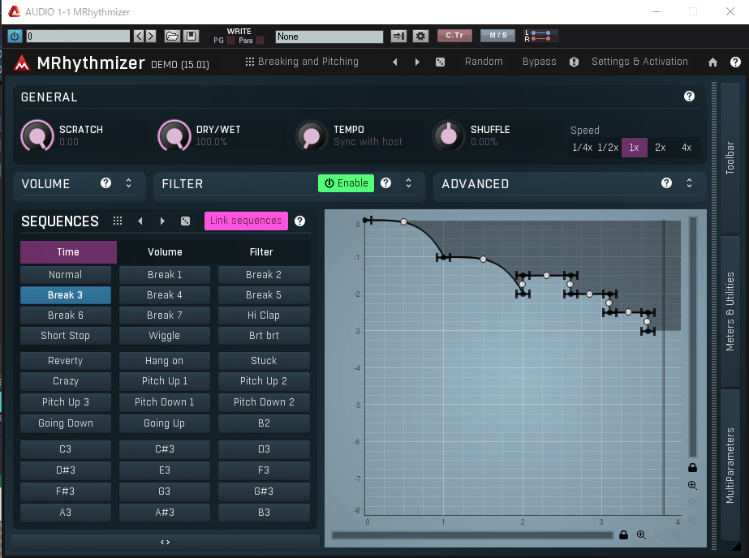The image size is (749, 558).
Task: Toggle the Bypass button
Action: [x=540, y=62]
